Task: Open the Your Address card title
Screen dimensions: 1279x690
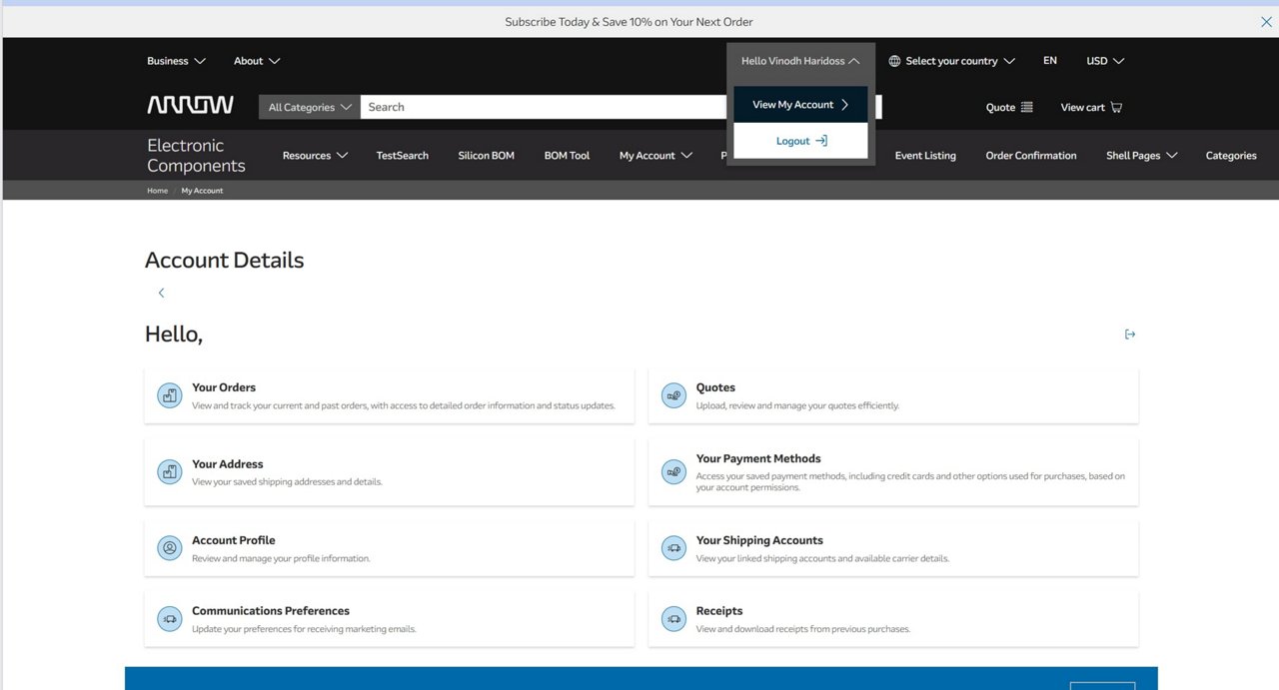Action: click(228, 464)
